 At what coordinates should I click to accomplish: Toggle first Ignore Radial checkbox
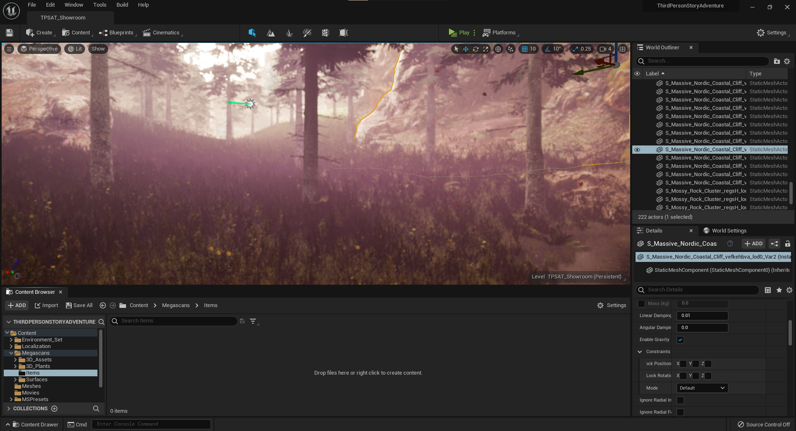point(680,400)
